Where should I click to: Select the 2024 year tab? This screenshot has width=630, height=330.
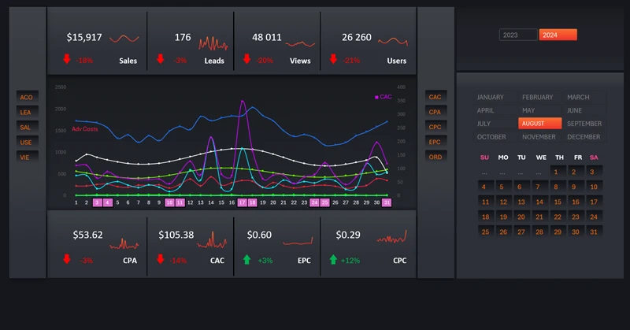[558, 35]
